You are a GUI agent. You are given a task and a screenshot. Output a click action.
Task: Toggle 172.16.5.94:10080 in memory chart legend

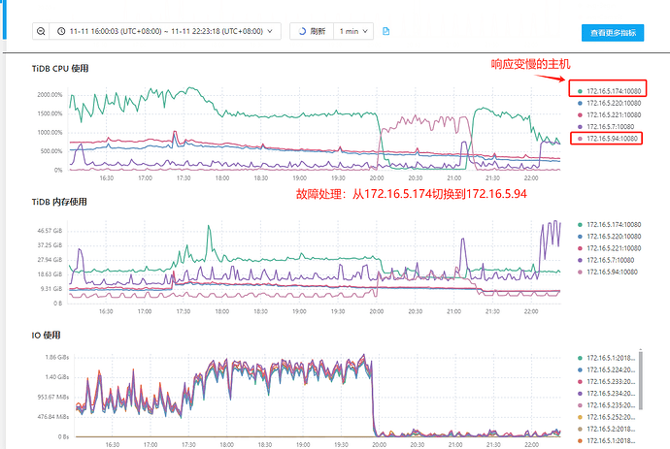click(x=608, y=272)
